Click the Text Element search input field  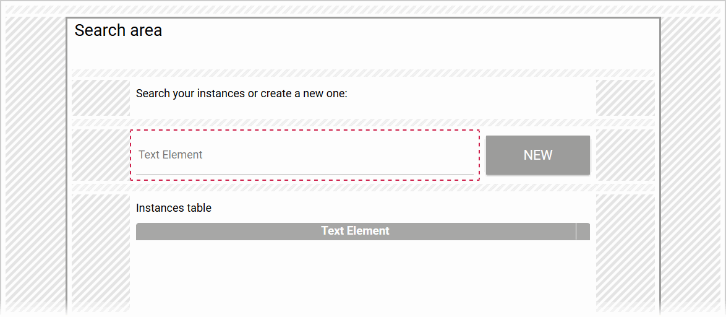(x=304, y=155)
